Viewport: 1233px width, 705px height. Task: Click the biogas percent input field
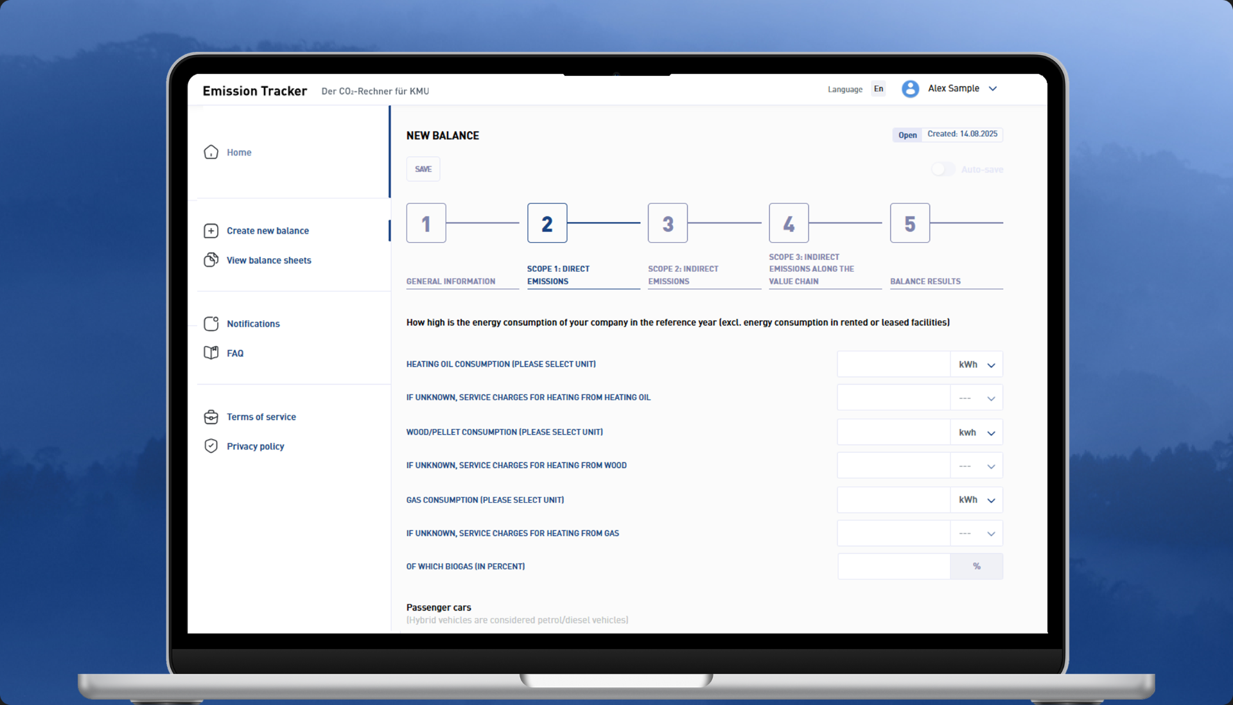pos(893,566)
